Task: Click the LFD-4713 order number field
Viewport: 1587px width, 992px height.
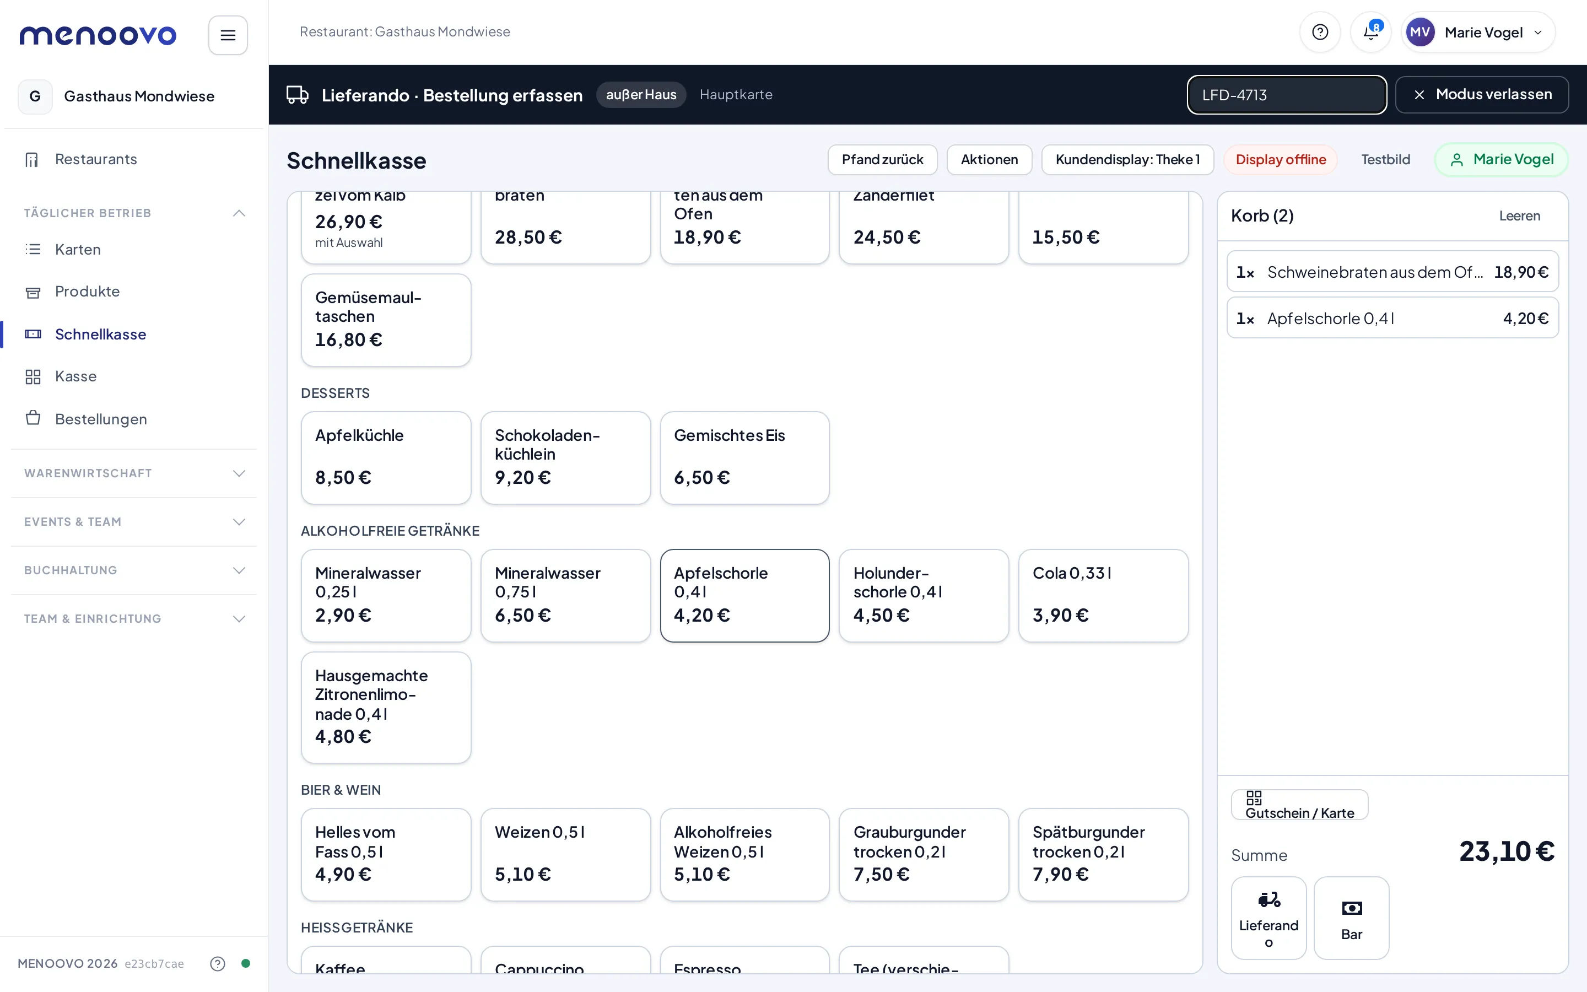Action: coord(1287,94)
